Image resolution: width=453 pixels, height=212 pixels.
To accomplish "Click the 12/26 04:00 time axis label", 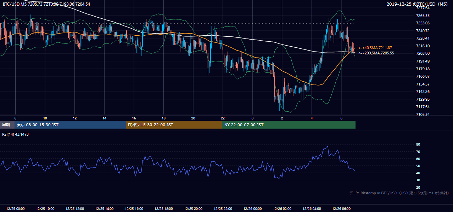I will 312,209.
